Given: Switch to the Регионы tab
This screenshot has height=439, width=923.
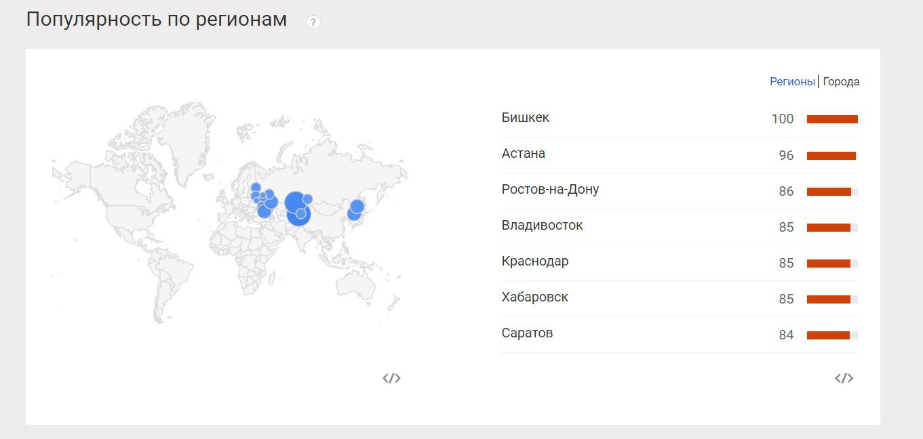Looking at the screenshot, I should click(791, 82).
